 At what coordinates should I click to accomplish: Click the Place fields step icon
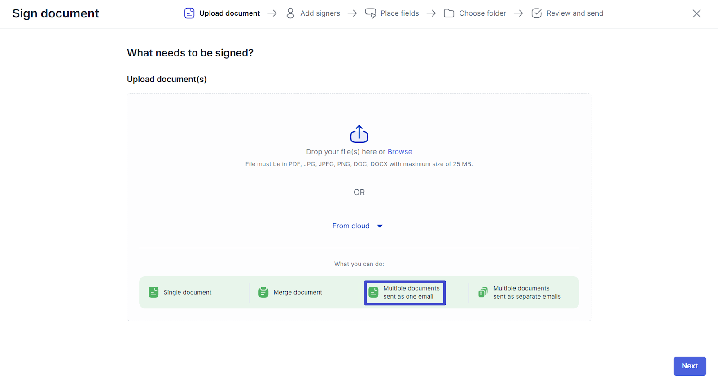tap(370, 13)
